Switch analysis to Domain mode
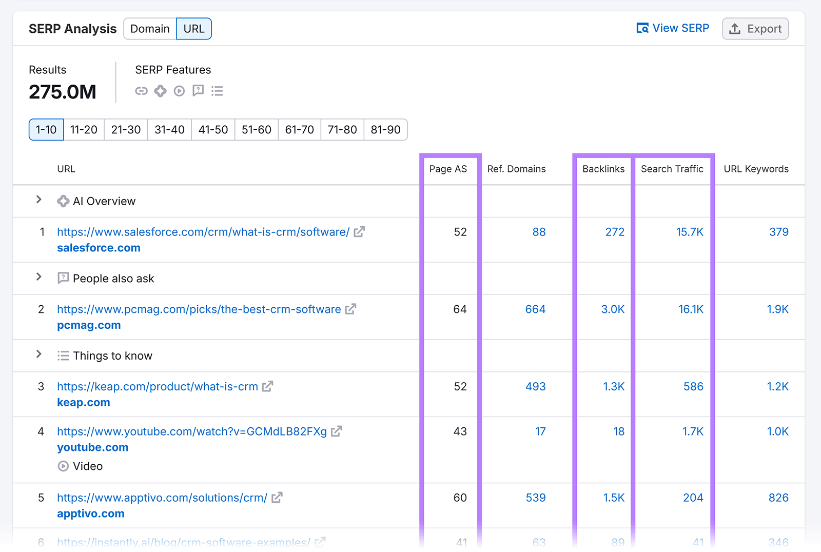Viewport: 821px width, 552px height. pyautogui.click(x=149, y=29)
